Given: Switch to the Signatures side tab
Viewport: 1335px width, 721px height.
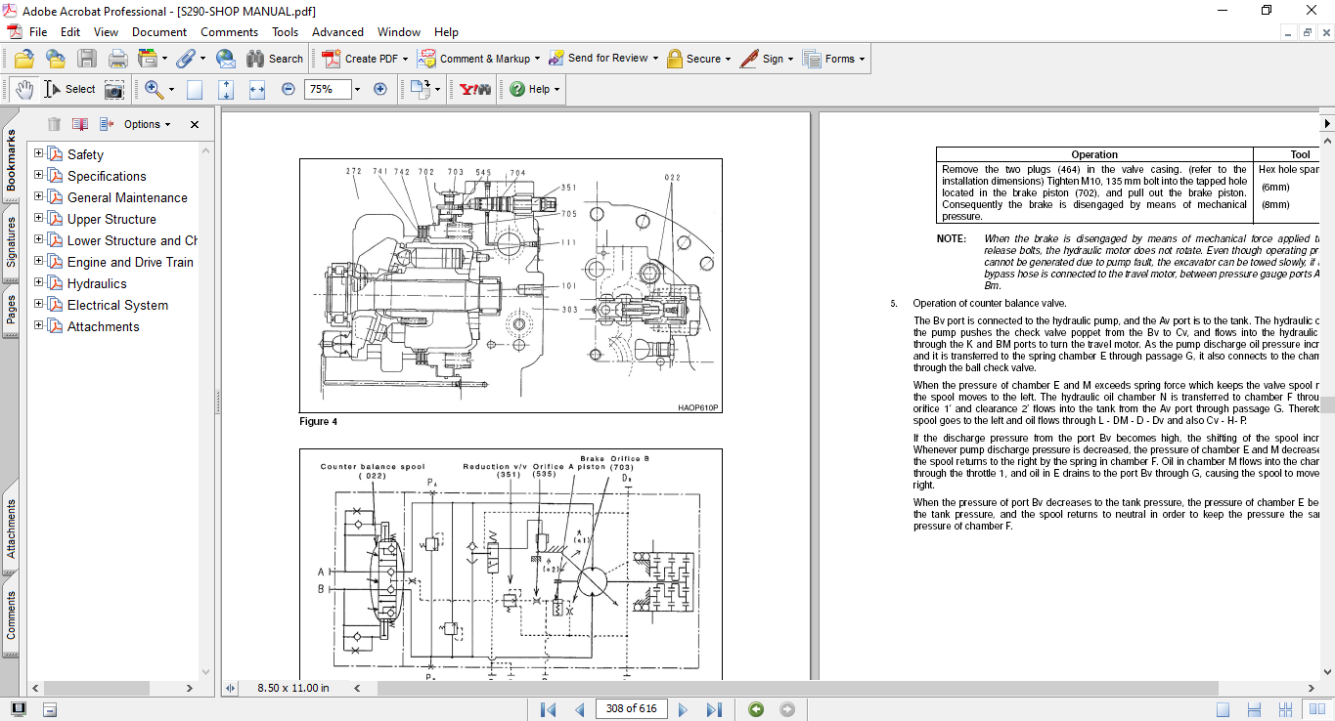Looking at the screenshot, I should 11,242.
